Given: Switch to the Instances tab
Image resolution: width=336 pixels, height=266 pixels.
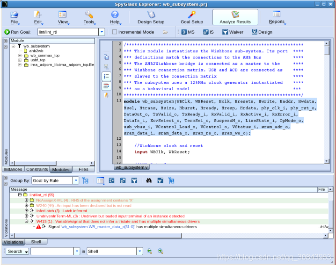Looking at the screenshot, I should pyautogui.click(x=13, y=169).
